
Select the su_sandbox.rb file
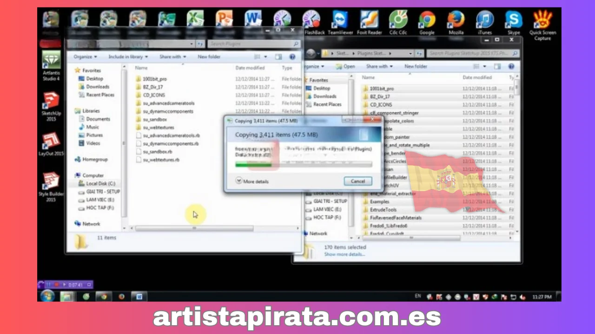[x=158, y=151]
